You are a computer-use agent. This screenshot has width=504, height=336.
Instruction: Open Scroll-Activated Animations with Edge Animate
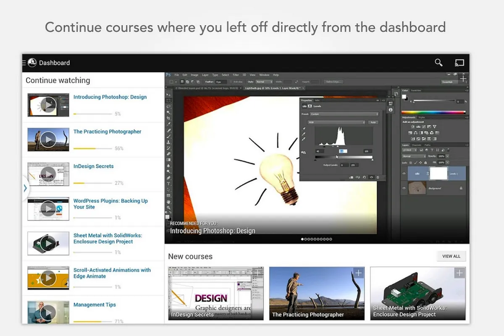tap(112, 273)
